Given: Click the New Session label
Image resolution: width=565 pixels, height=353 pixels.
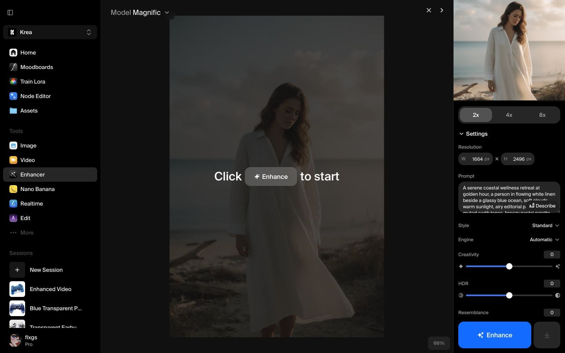Looking at the screenshot, I should [46, 270].
